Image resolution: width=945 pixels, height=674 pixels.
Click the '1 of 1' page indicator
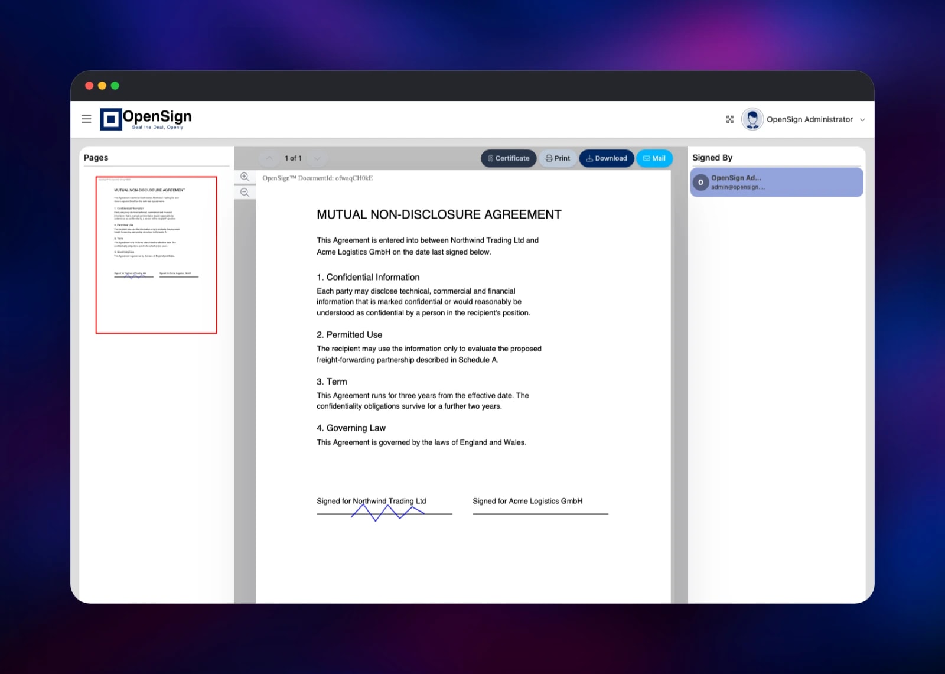click(x=293, y=158)
